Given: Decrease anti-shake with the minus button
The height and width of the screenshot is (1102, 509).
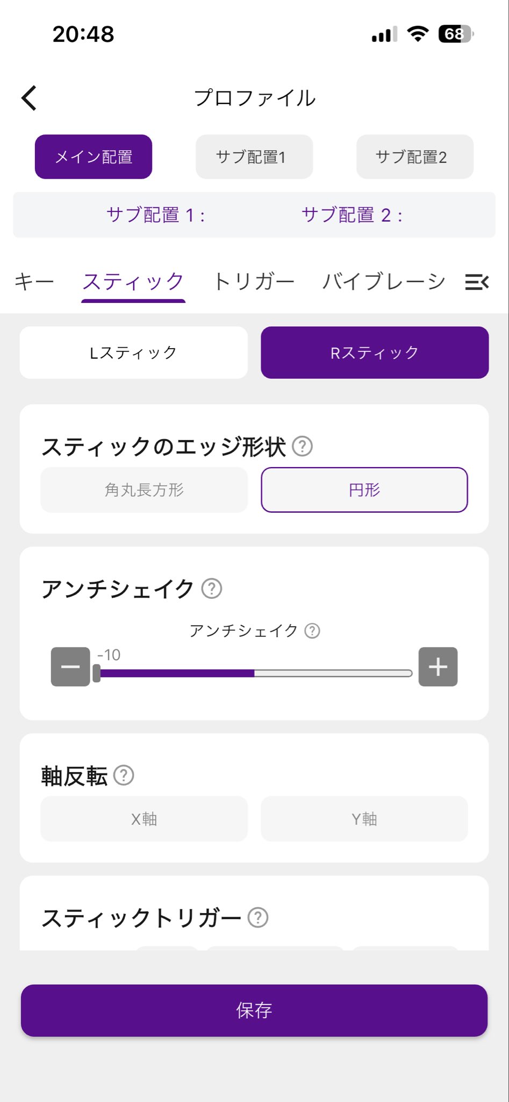Looking at the screenshot, I should (70, 667).
